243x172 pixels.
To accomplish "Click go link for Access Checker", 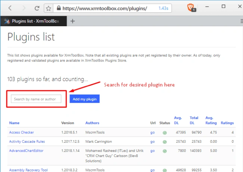I will (153, 133).
